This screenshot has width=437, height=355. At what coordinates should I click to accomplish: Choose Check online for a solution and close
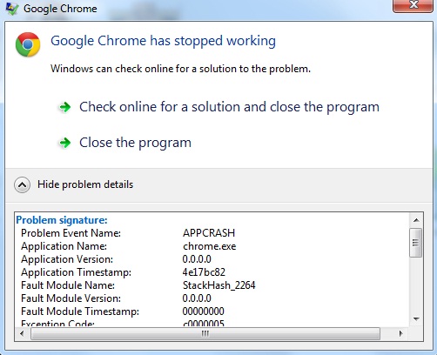[229, 107]
